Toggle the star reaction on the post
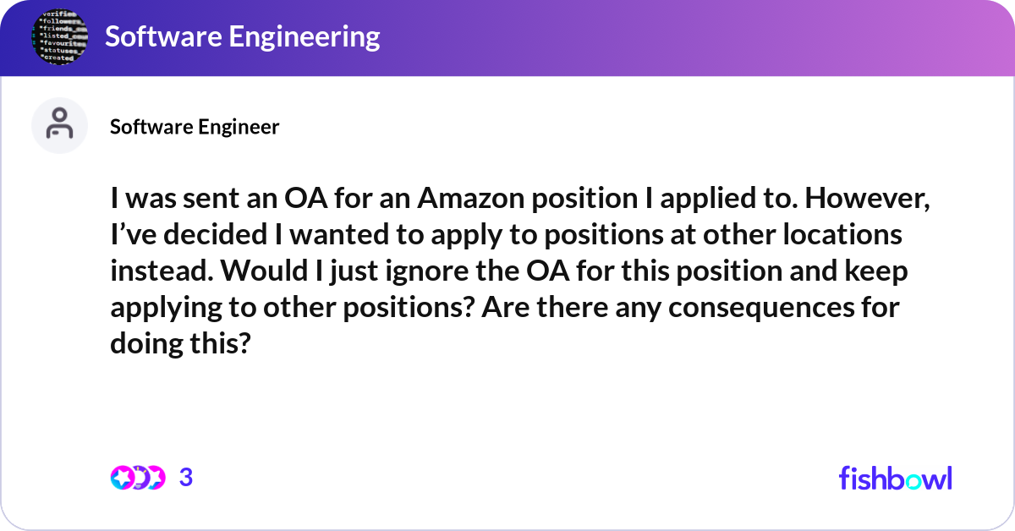 (122, 477)
